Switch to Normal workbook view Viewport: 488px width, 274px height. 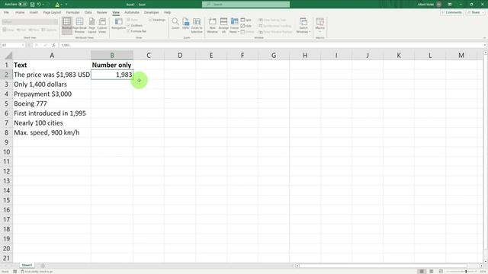[x=66, y=25]
